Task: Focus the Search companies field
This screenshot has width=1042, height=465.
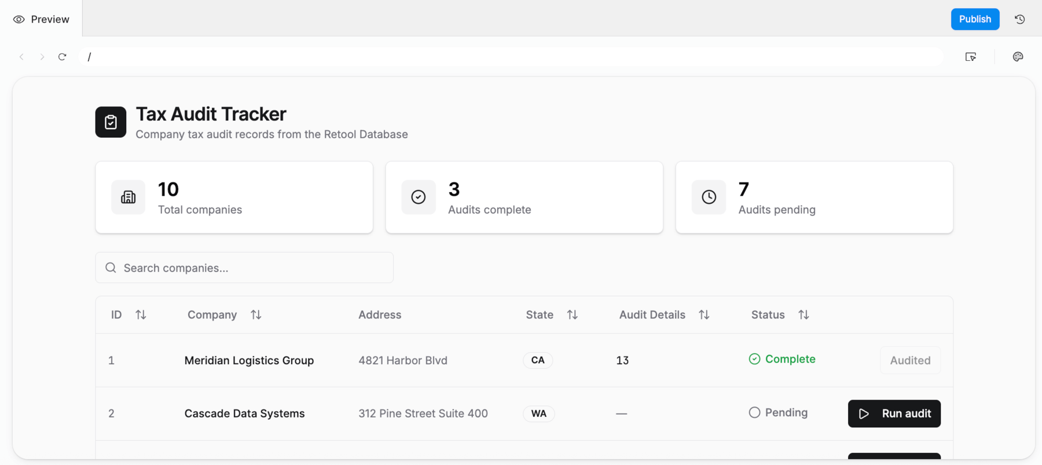Action: (244, 268)
